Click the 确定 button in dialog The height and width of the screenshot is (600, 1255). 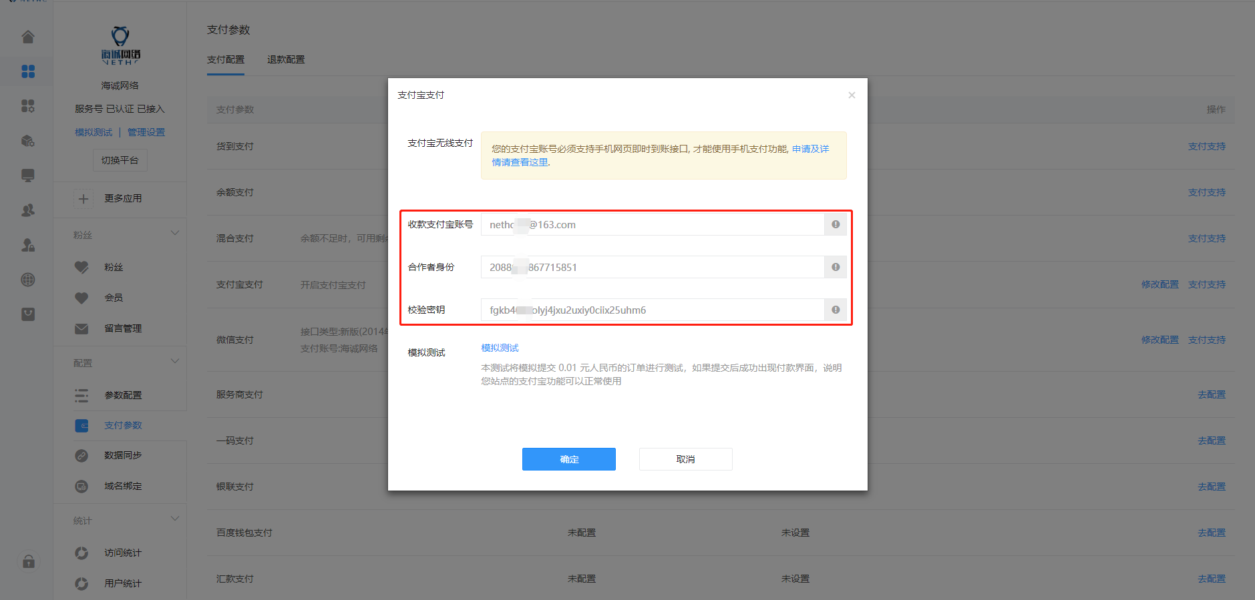click(x=569, y=459)
